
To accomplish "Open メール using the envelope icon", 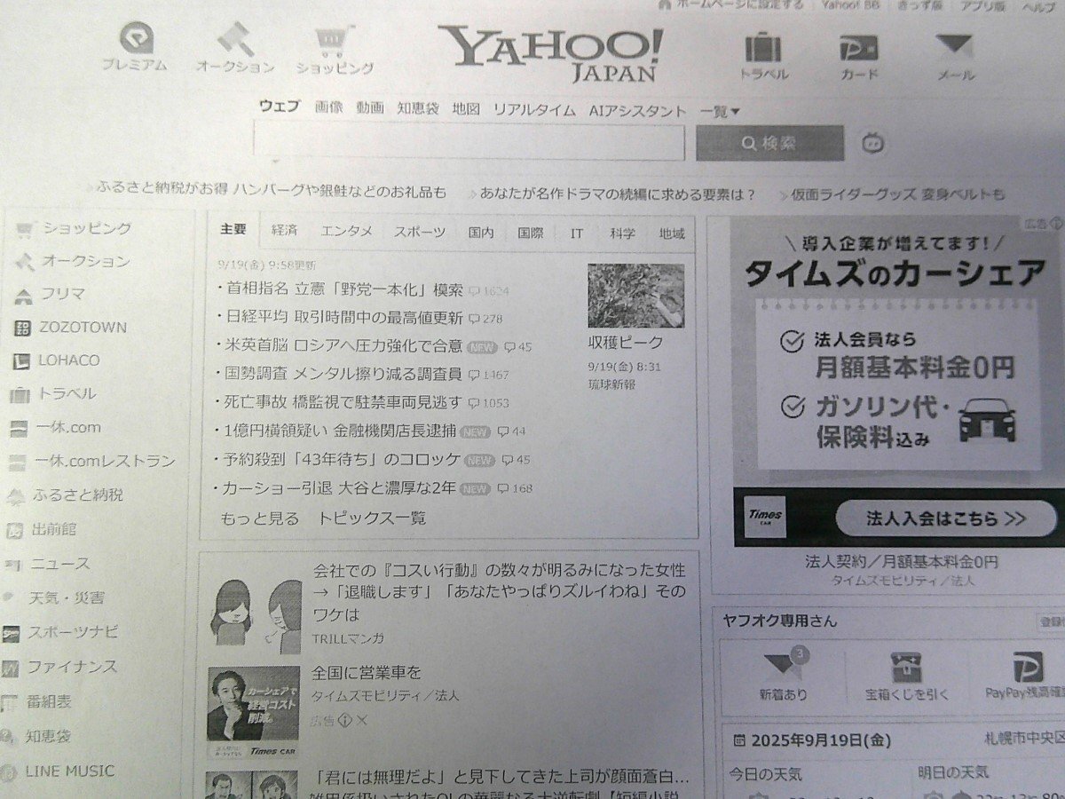I will (x=953, y=44).
